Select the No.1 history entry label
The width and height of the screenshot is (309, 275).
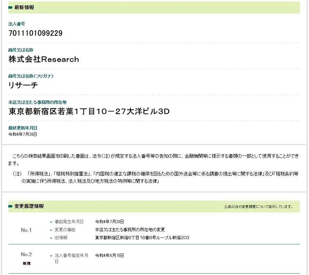(26, 230)
